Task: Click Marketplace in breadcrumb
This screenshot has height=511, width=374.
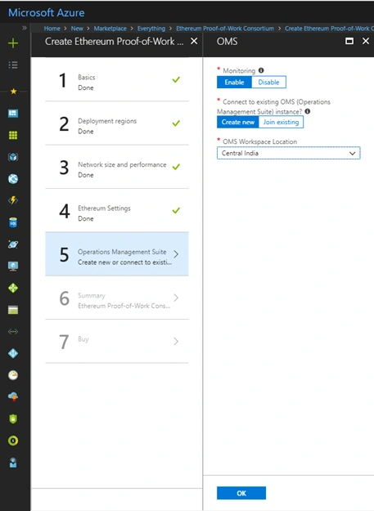Action: 110,29
